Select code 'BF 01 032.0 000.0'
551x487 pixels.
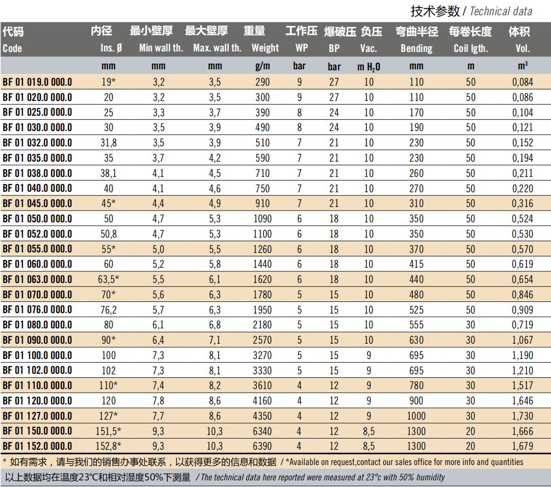coord(37,143)
